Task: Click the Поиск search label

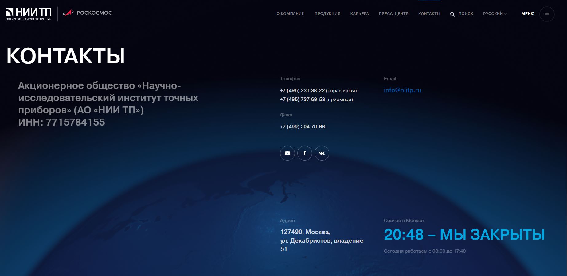Action: (466, 14)
